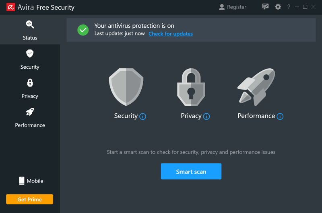Open the Security section in sidebar
The width and height of the screenshot is (322, 213).
pyautogui.click(x=30, y=59)
